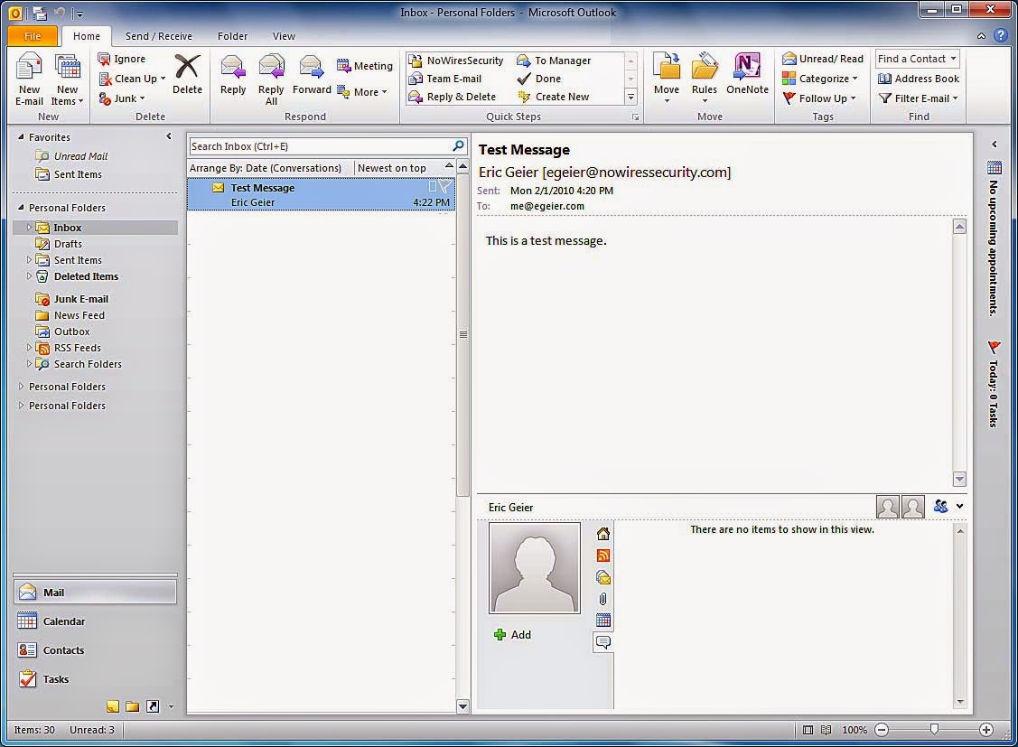Open the Clean Up dropdown

(x=132, y=79)
